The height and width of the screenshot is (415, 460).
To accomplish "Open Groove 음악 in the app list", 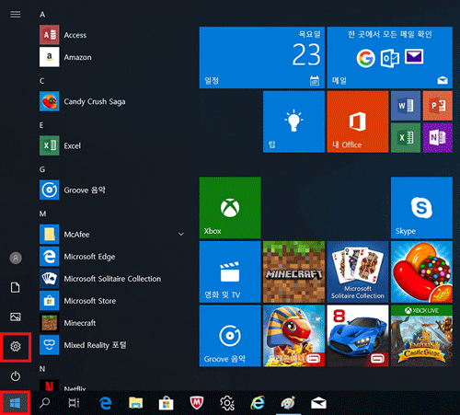I will [x=112, y=190].
